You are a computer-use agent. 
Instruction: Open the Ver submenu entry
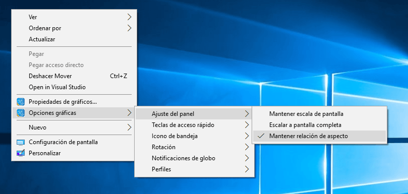click(74, 17)
